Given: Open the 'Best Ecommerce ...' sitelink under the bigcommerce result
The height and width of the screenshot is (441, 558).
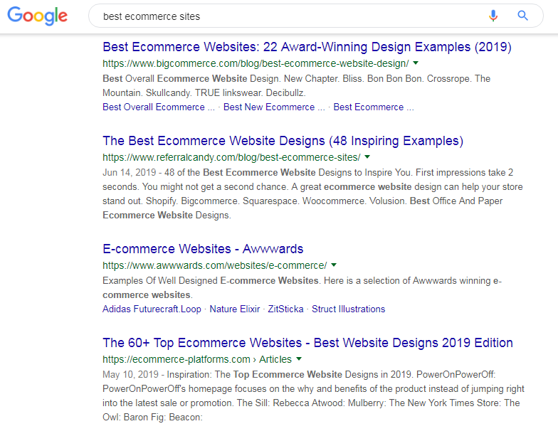Looking at the screenshot, I should coord(374,107).
